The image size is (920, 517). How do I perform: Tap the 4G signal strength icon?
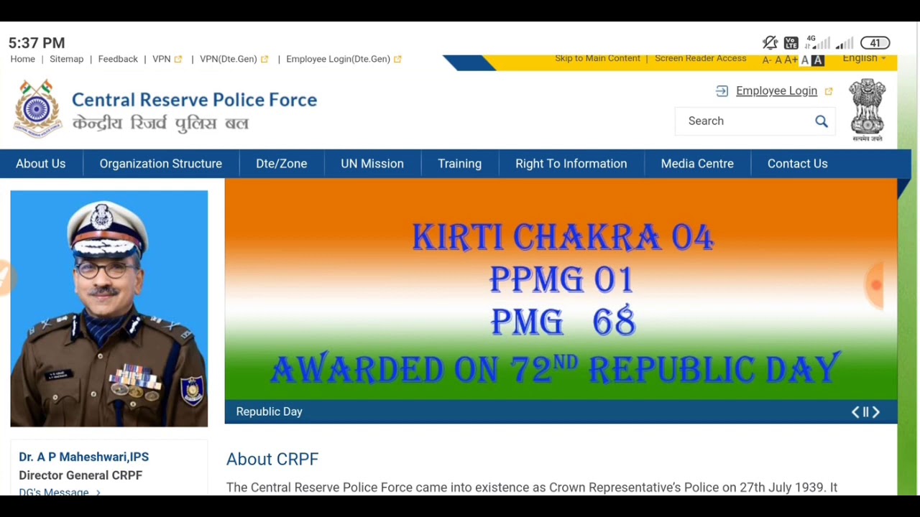[817, 42]
